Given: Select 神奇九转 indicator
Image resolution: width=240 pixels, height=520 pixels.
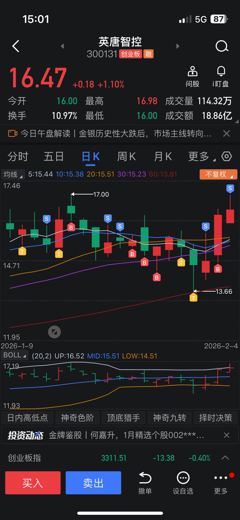Looking at the screenshot, I should 170,418.
